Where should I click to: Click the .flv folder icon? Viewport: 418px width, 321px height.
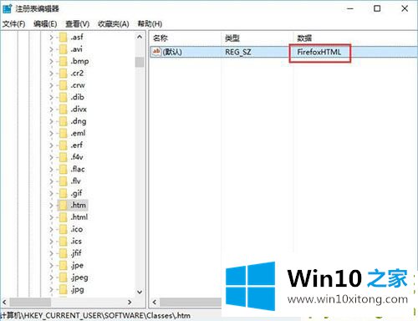pos(64,181)
